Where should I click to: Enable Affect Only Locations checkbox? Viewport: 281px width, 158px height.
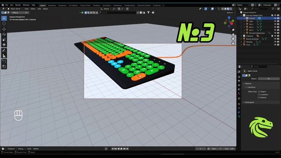[x=259, y=94]
